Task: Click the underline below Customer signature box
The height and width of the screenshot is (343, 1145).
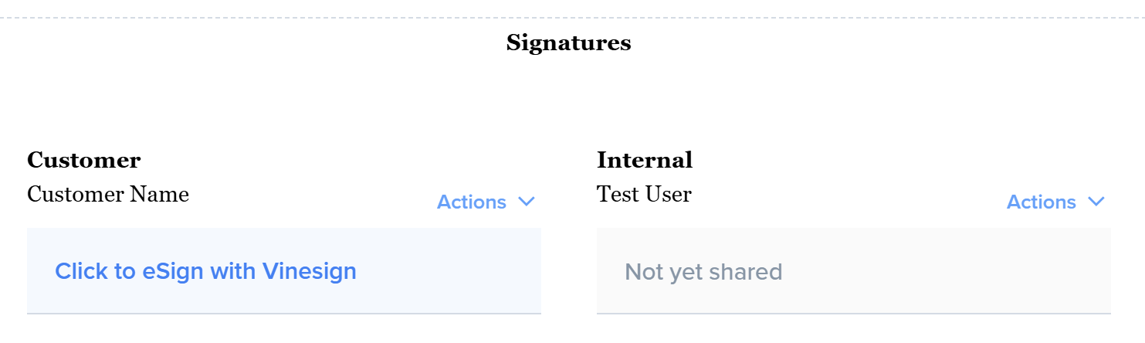Action: coord(284,314)
